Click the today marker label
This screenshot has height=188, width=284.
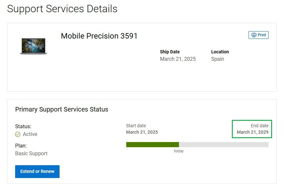pyautogui.click(x=179, y=151)
